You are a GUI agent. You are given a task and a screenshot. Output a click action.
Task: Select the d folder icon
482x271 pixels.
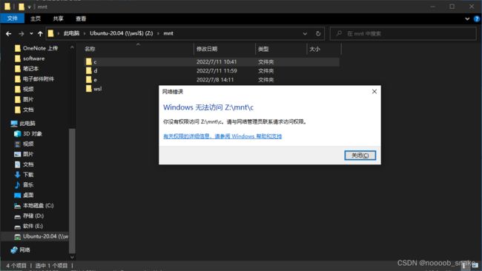(x=89, y=70)
